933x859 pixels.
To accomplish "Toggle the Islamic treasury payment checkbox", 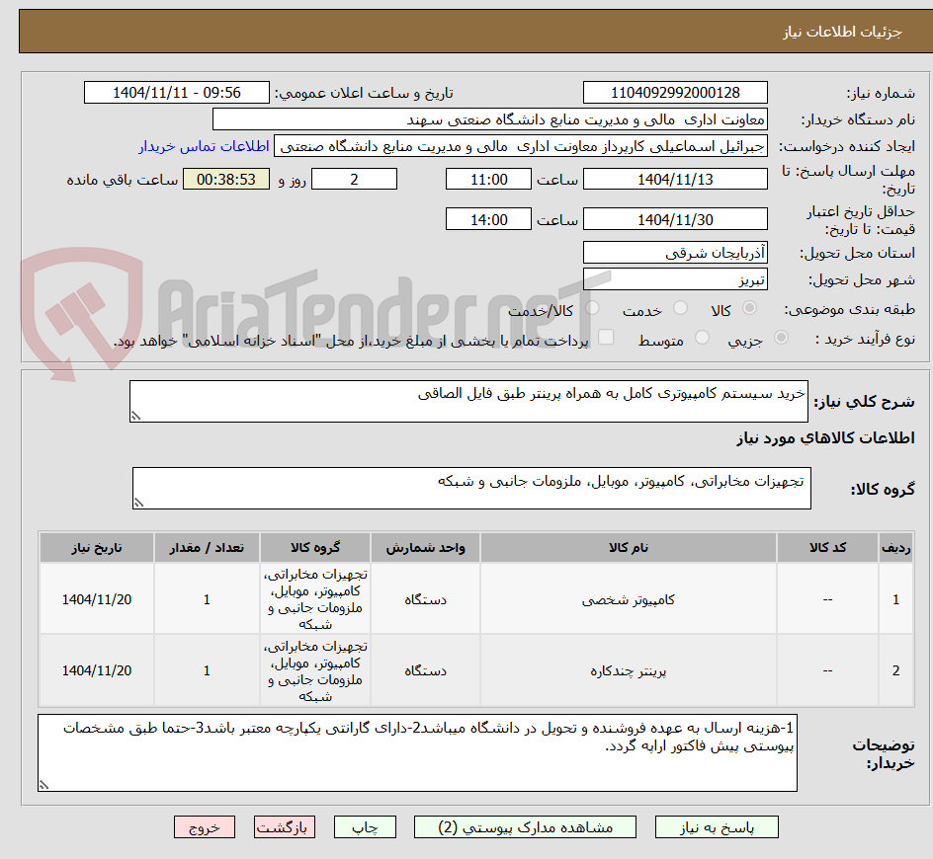I will 606,337.
